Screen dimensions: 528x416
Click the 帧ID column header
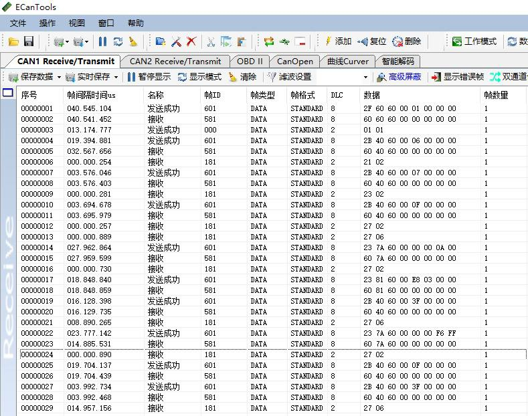point(212,95)
